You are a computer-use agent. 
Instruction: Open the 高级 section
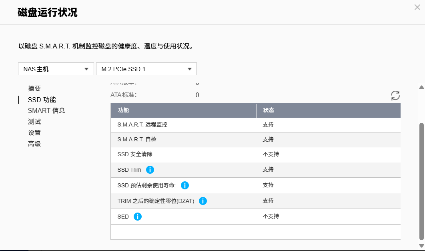click(x=34, y=144)
